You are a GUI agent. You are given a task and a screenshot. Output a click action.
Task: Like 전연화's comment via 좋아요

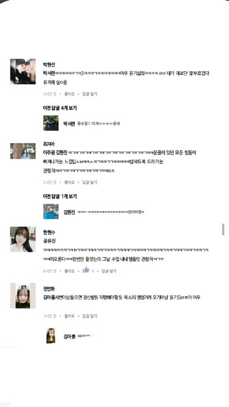click(69, 316)
